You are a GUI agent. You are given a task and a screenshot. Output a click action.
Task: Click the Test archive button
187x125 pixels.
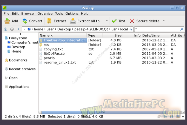pyautogui.click(x=118, y=21)
